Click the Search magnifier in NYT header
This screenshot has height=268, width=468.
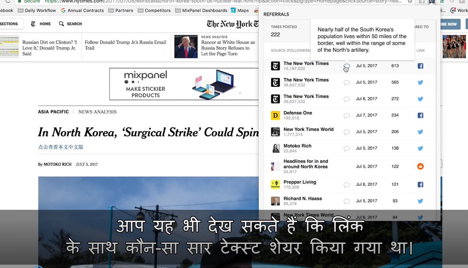[62, 24]
